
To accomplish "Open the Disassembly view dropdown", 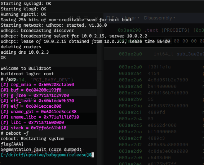I will 159,18.
